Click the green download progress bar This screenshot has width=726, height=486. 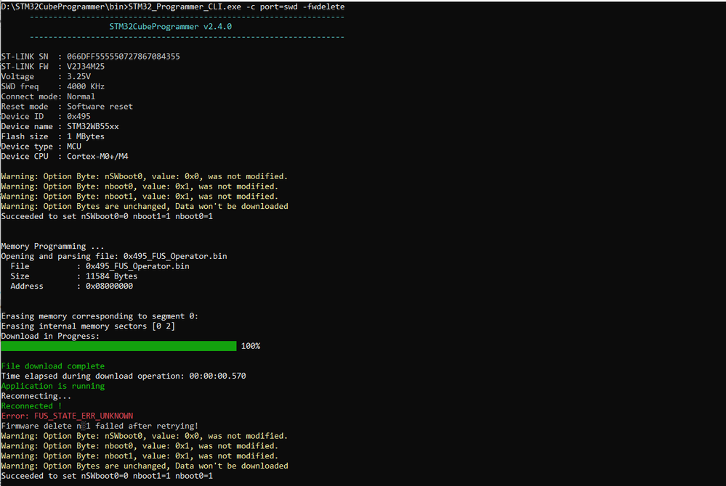[118, 346]
